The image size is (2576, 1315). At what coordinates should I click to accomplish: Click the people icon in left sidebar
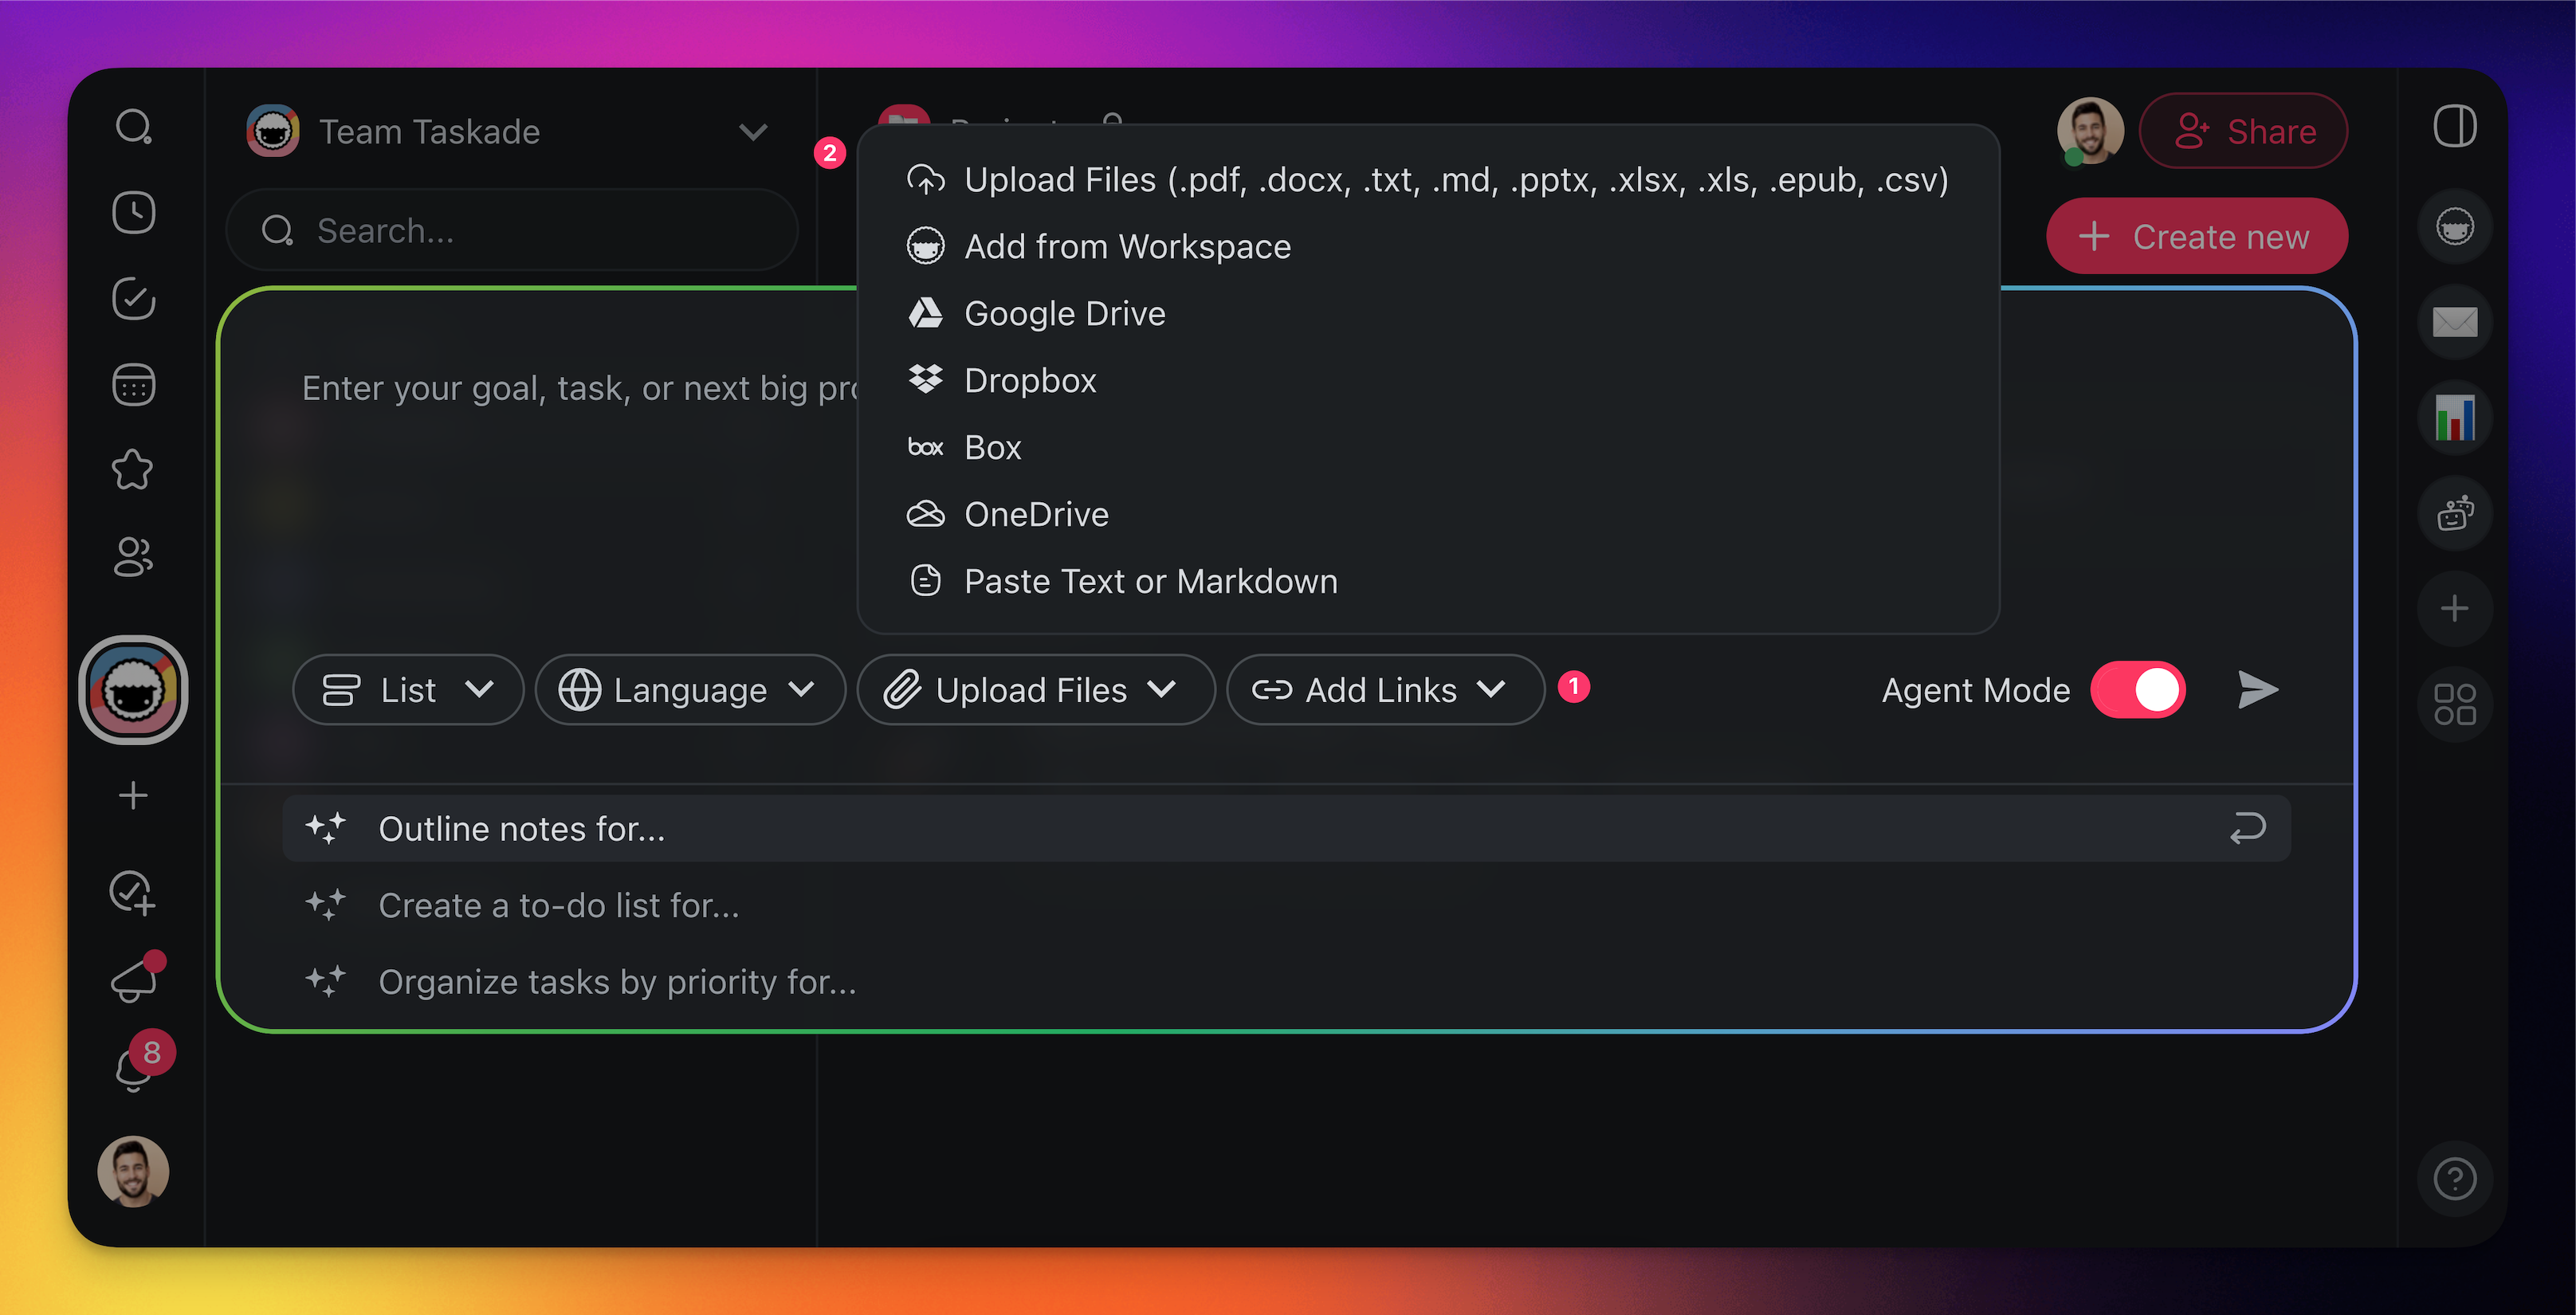pos(133,557)
